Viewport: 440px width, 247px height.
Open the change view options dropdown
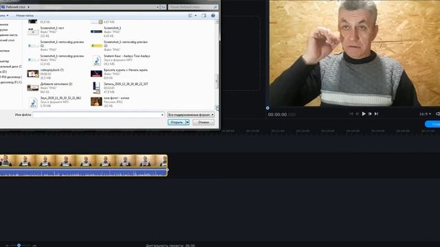point(195,15)
